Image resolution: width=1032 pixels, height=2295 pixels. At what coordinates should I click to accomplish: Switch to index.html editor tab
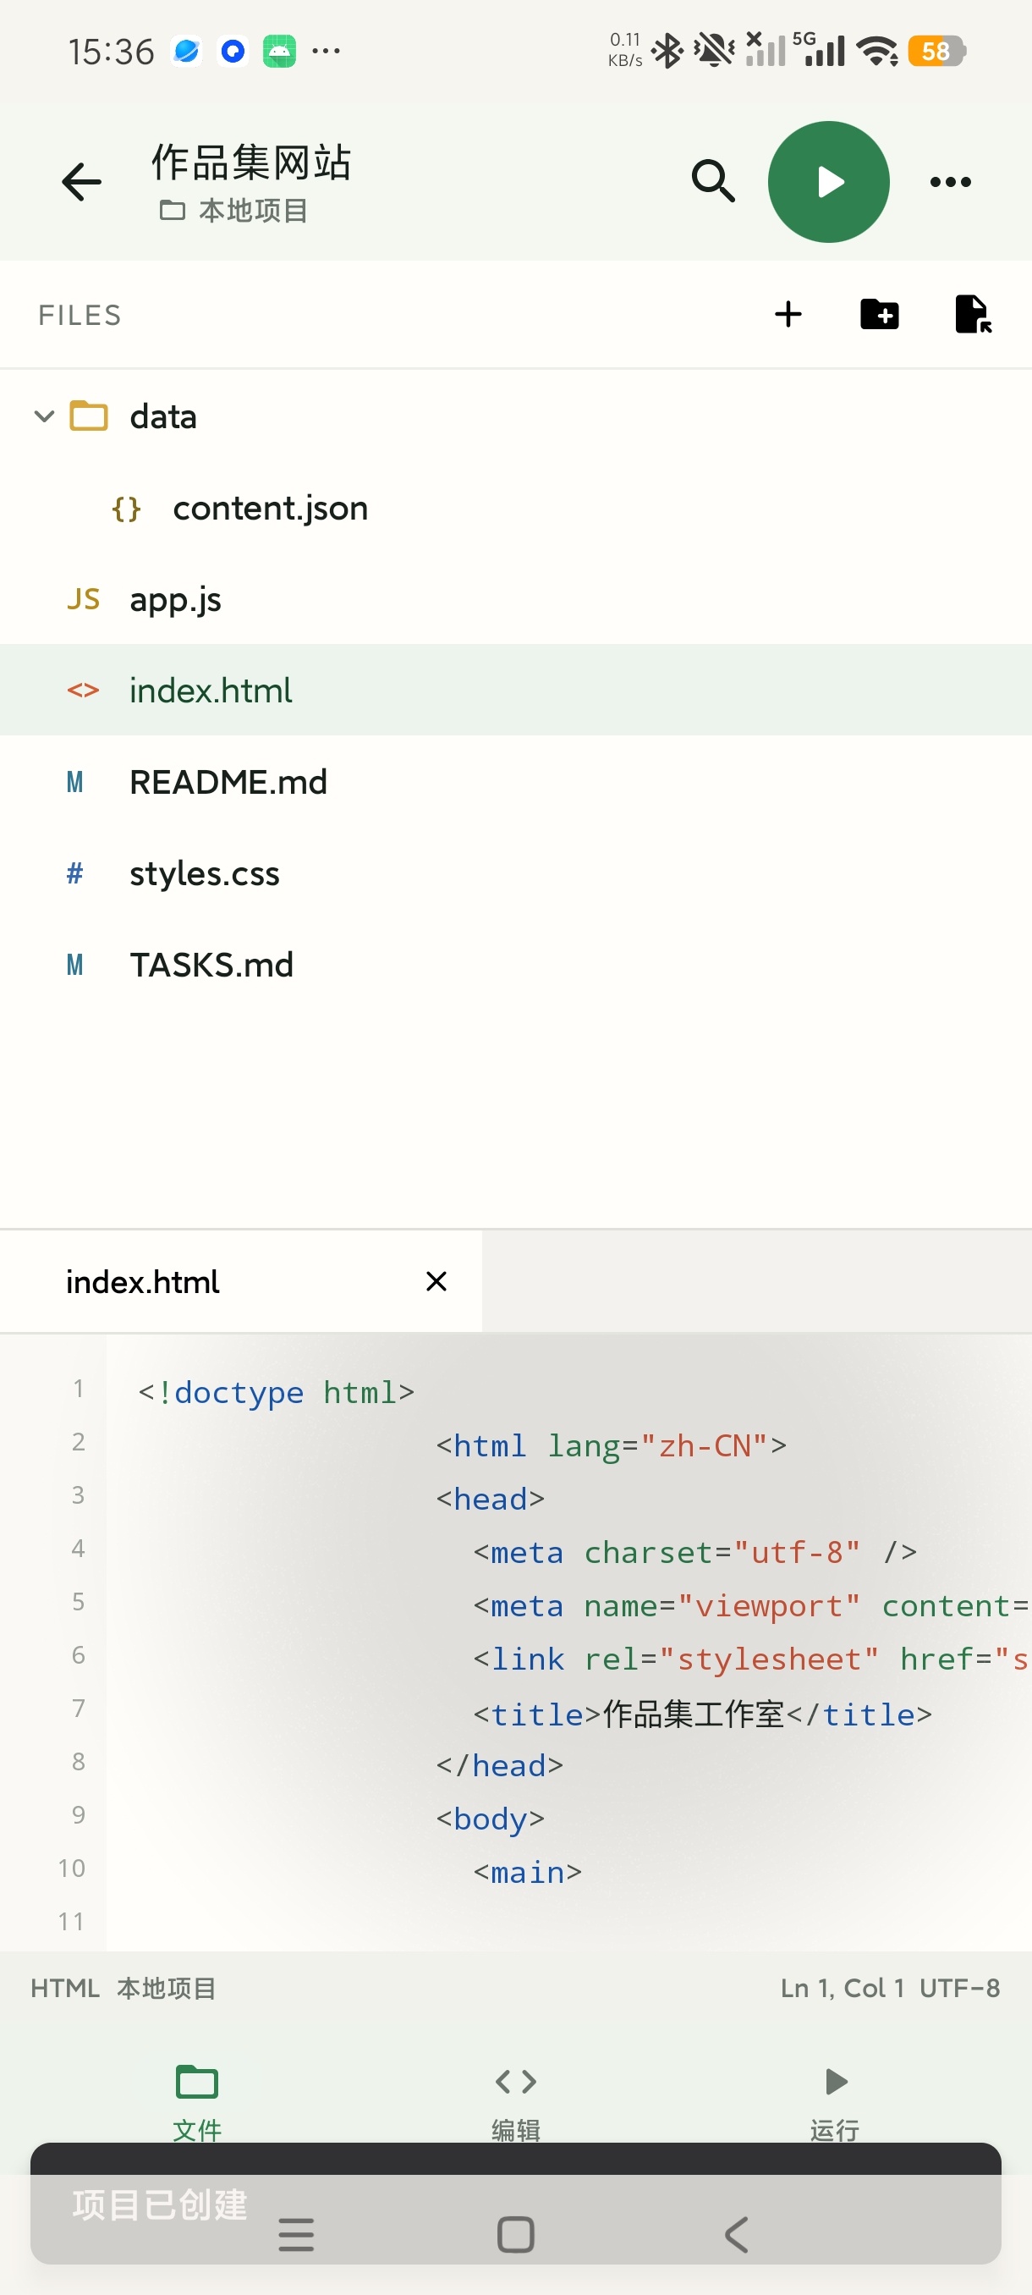pyautogui.click(x=240, y=1282)
